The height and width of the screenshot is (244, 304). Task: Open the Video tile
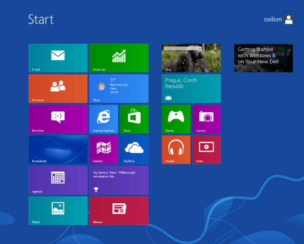[206, 149]
